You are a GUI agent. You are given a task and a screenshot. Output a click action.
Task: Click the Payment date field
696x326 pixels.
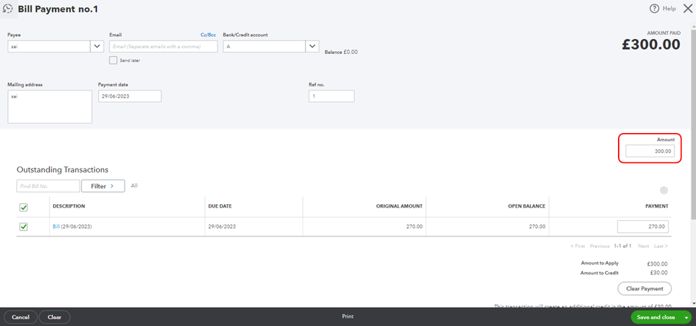pos(130,96)
